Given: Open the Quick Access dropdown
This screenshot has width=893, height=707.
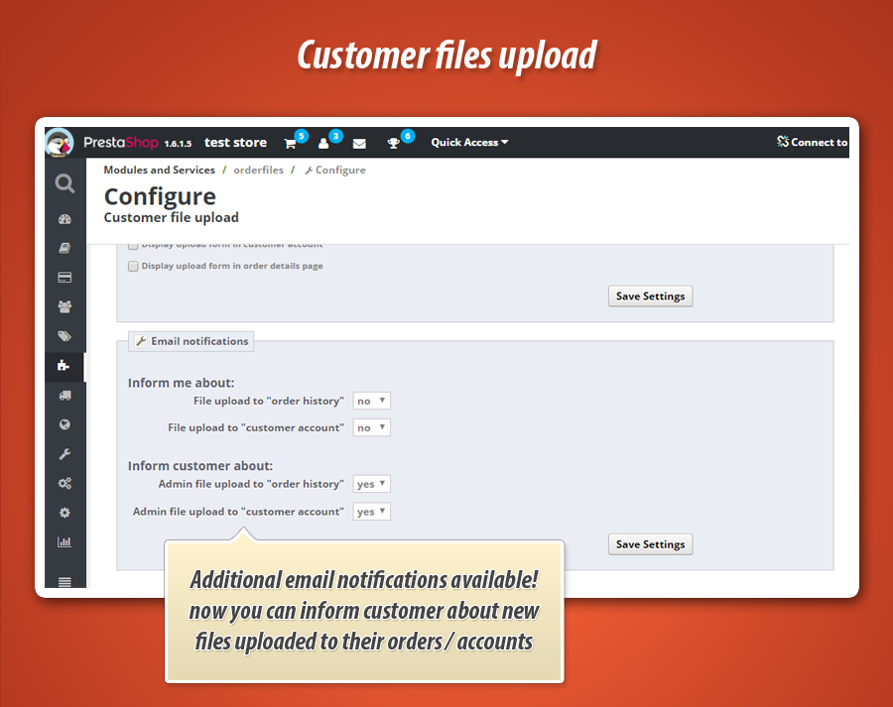Looking at the screenshot, I should pyautogui.click(x=468, y=142).
